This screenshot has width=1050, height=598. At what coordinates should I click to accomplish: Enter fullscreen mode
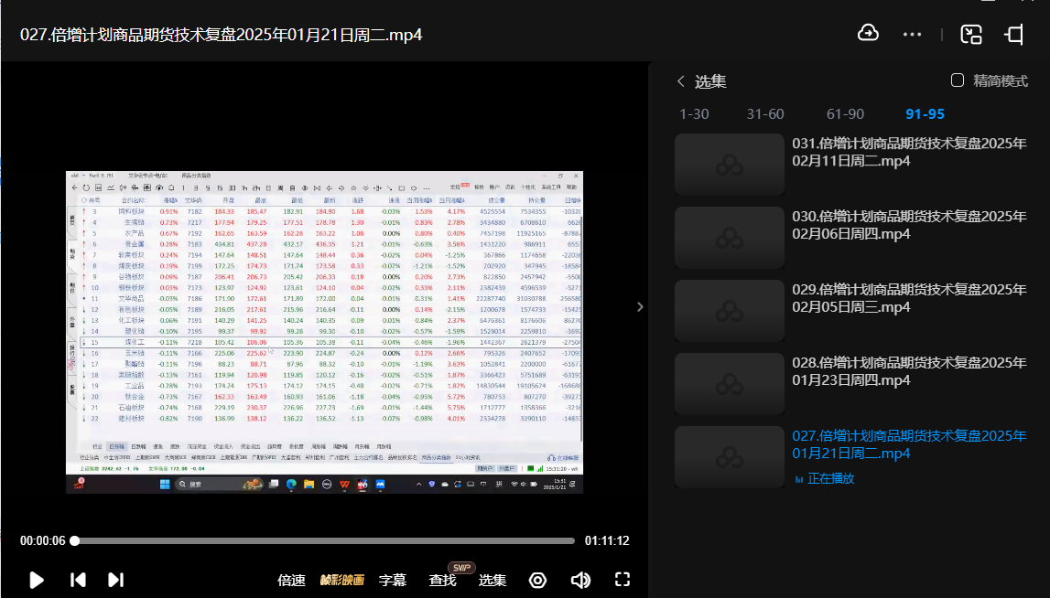coord(622,580)
